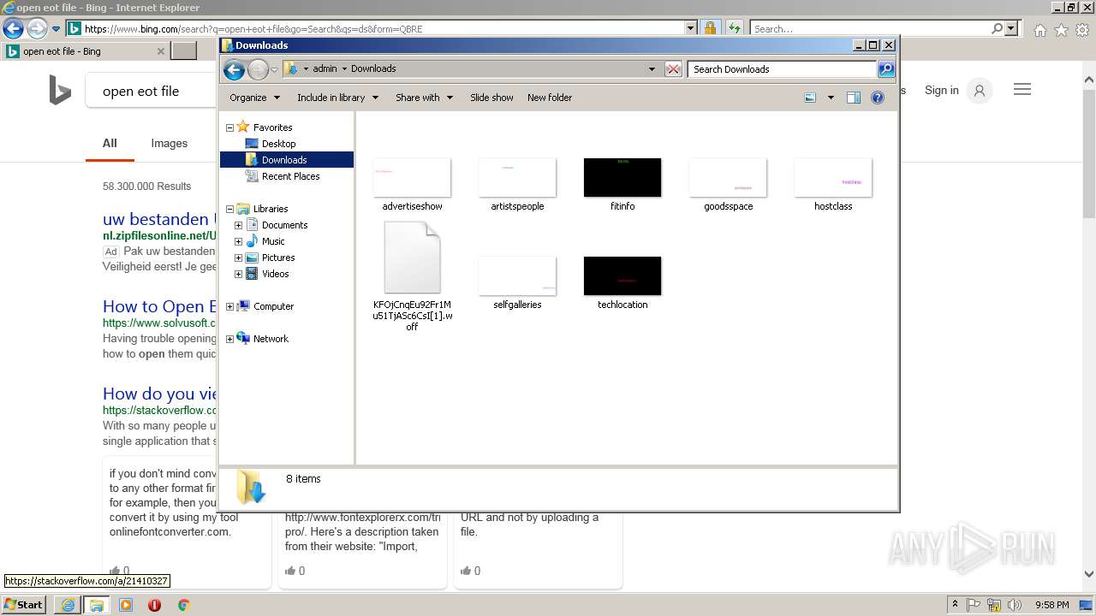Screen dimensions: 1096x616
Task: Open the Share with menu
Action: click(x=424, y=98)
